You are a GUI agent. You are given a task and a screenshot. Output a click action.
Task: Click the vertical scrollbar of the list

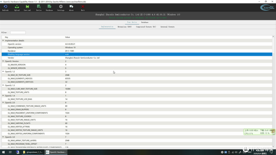click(273, 92)
